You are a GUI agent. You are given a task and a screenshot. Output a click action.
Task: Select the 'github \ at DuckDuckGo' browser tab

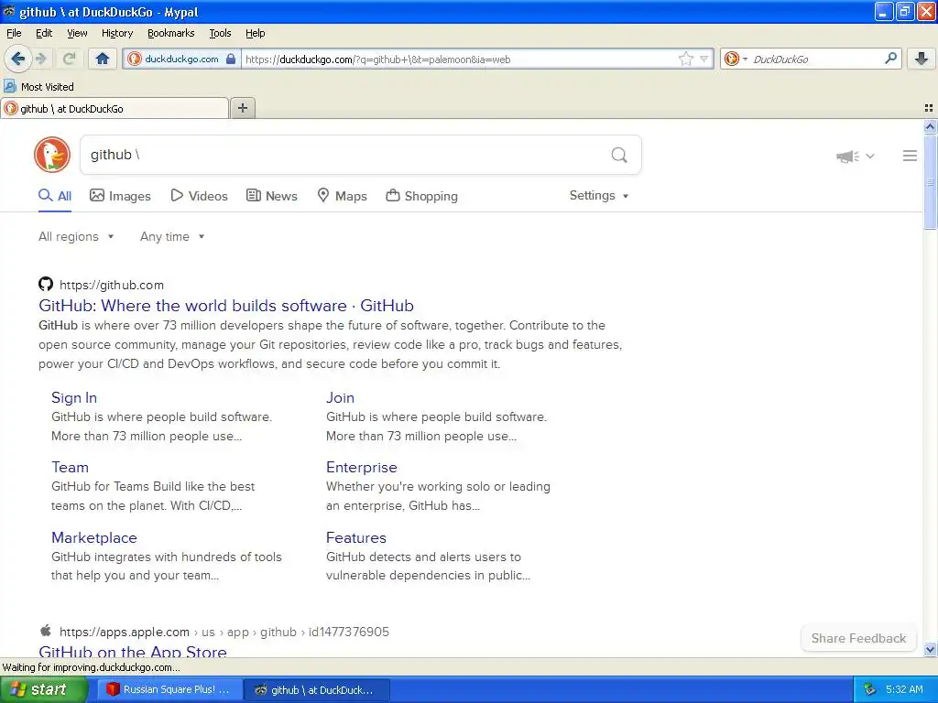(115, 108)
